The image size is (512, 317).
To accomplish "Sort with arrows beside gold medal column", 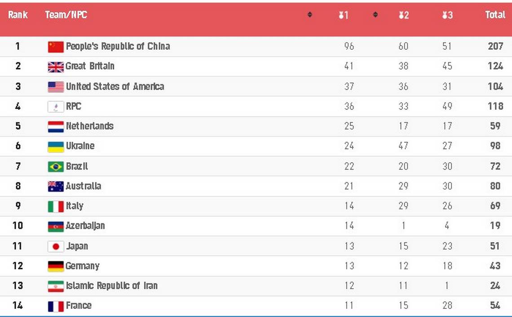I will (375, 14).
